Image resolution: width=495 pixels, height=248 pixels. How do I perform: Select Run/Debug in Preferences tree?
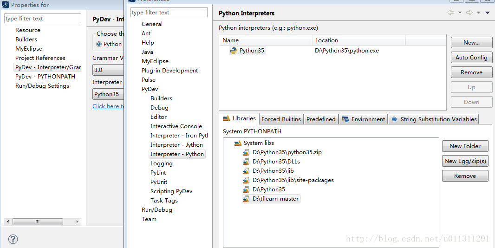(157, 210)
